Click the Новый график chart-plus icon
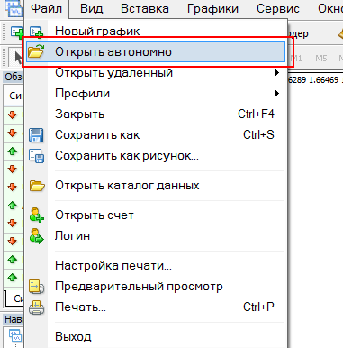 coord(36,32)
